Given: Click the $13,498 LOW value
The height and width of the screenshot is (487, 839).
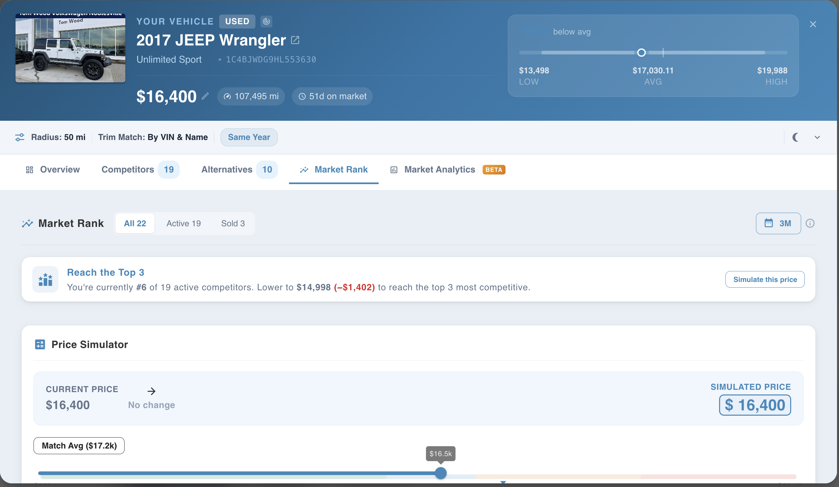Looking at the screenshot, I should click(534, 70).
